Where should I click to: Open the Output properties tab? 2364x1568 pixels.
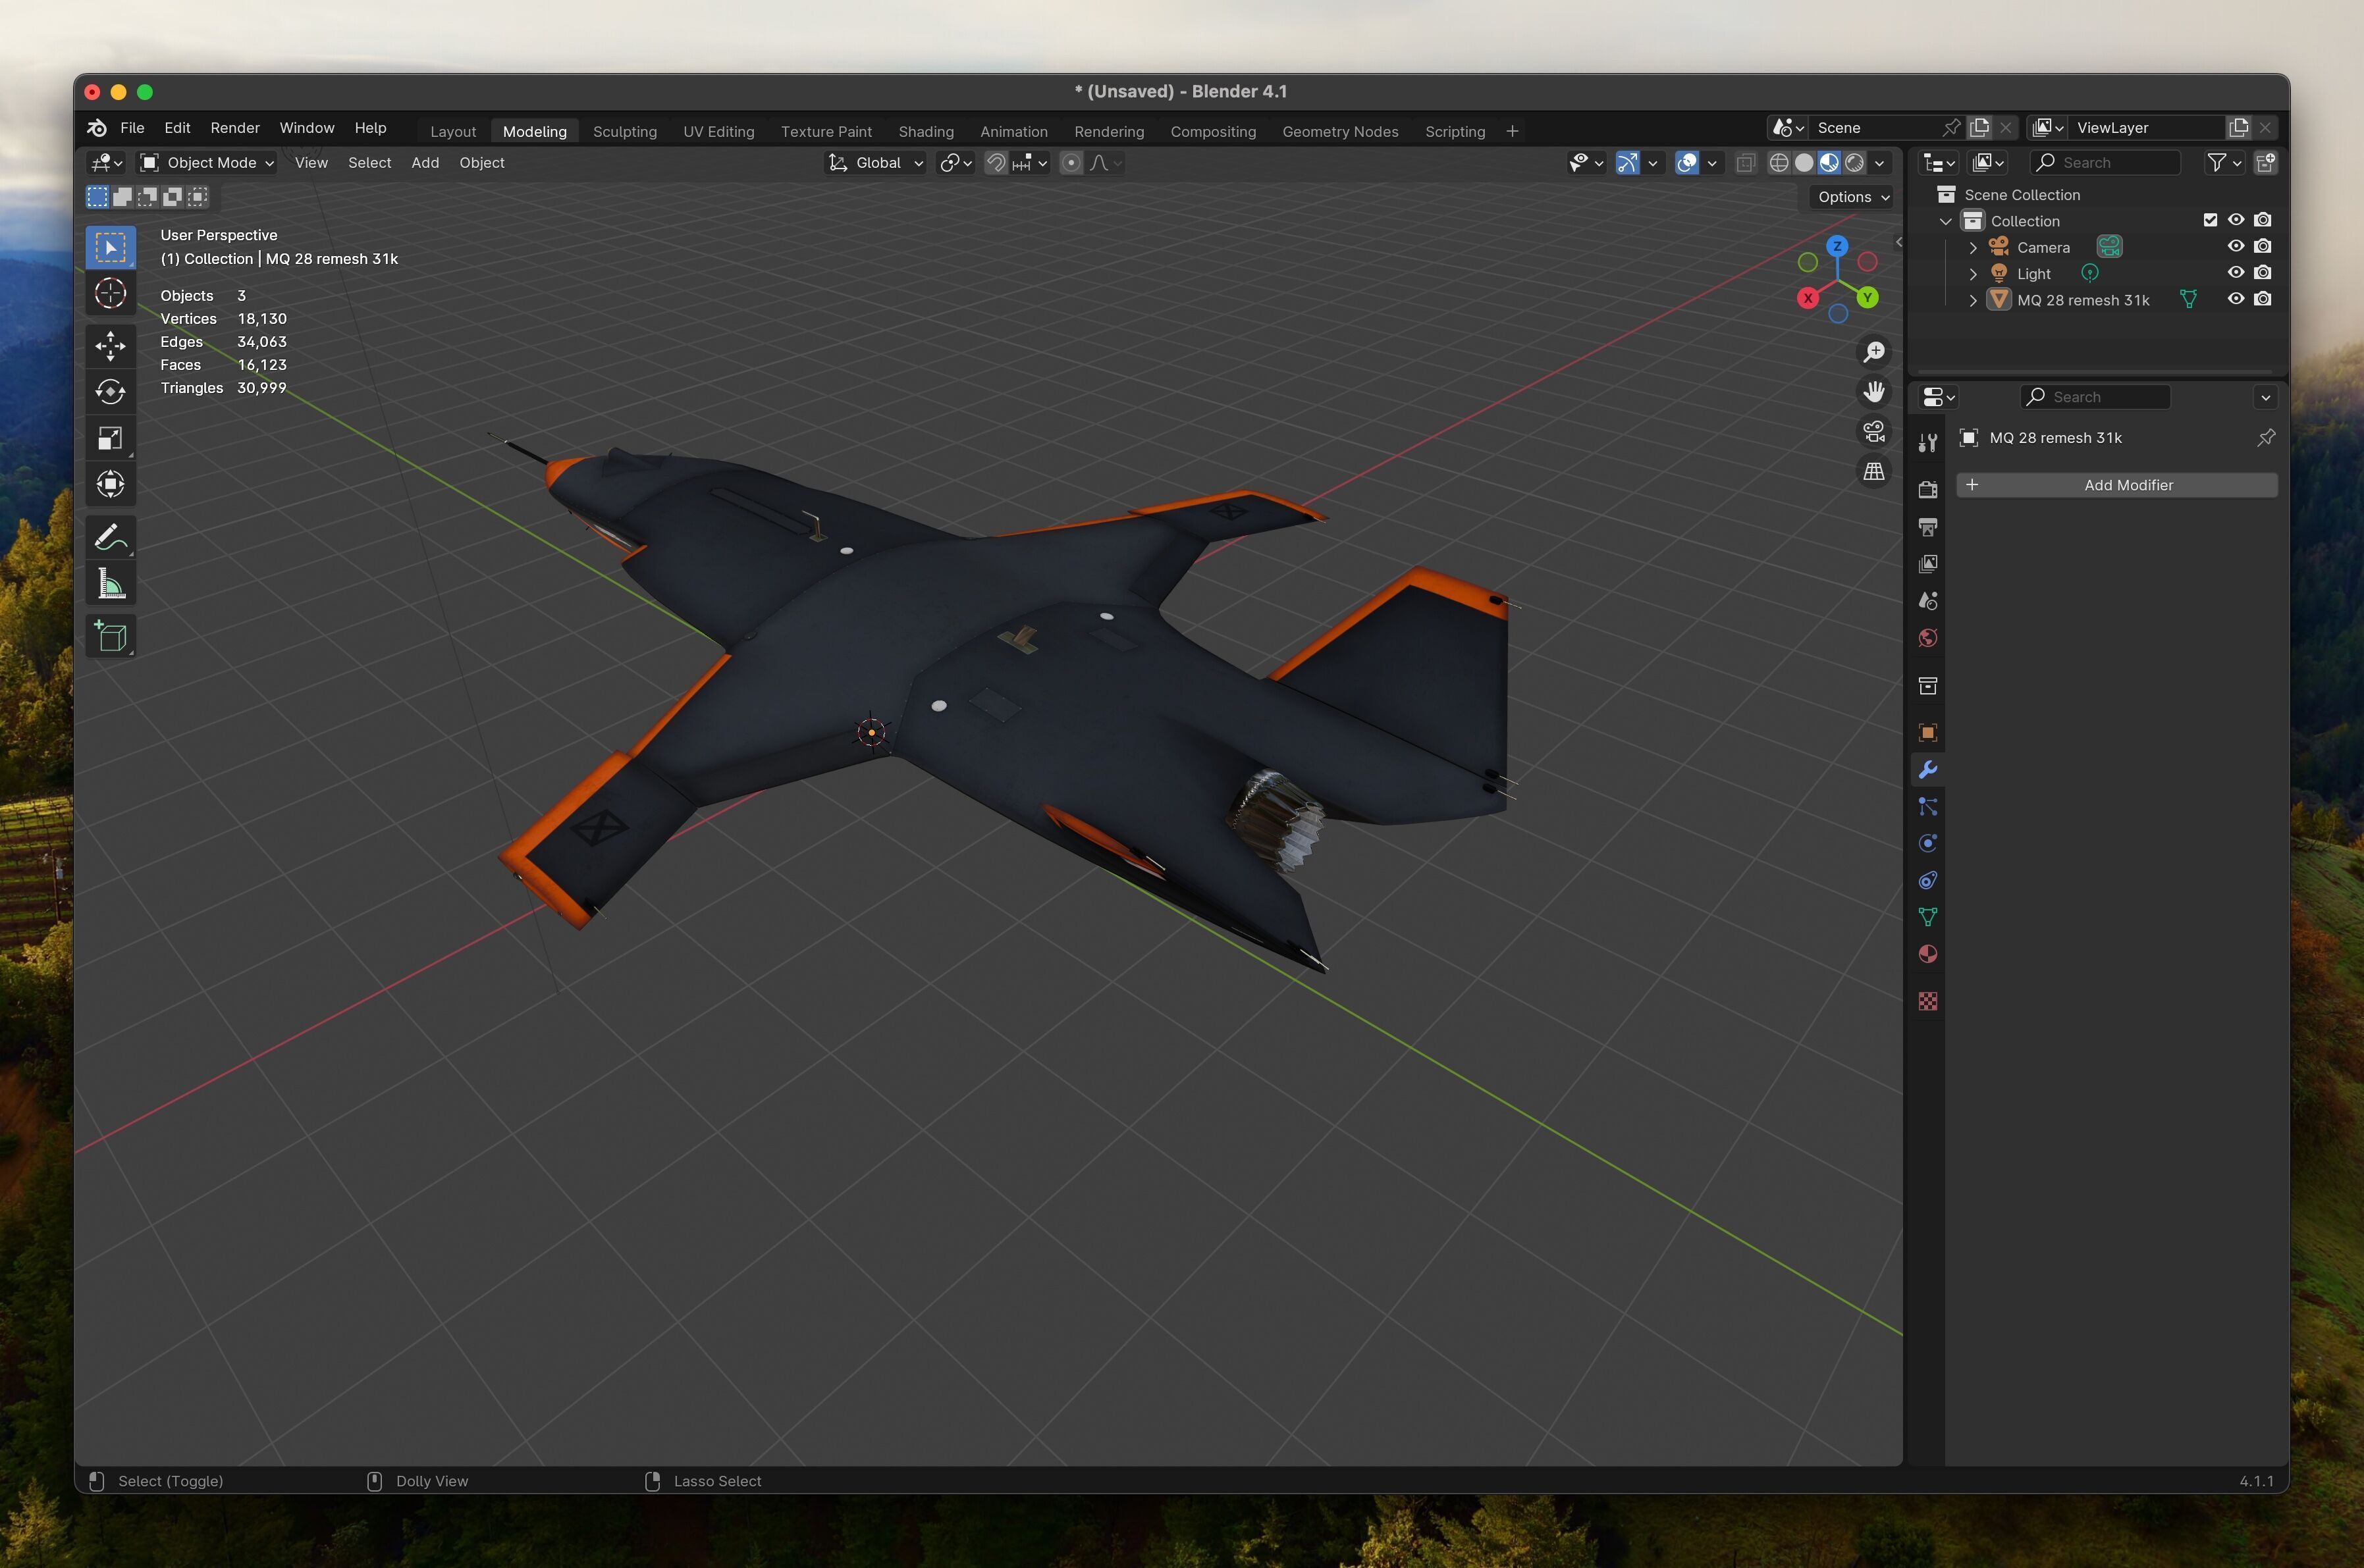point(1928,527)
